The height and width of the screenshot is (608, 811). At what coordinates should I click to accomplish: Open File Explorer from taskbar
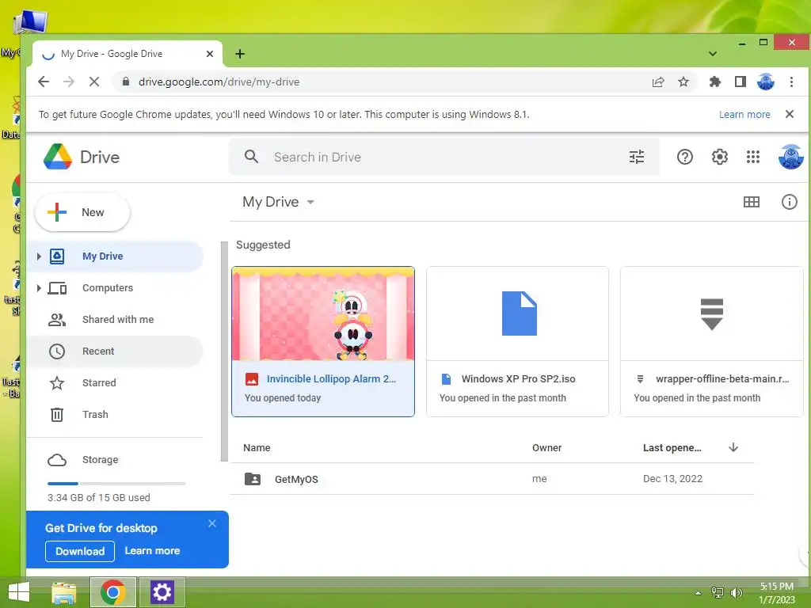[64, 592]
